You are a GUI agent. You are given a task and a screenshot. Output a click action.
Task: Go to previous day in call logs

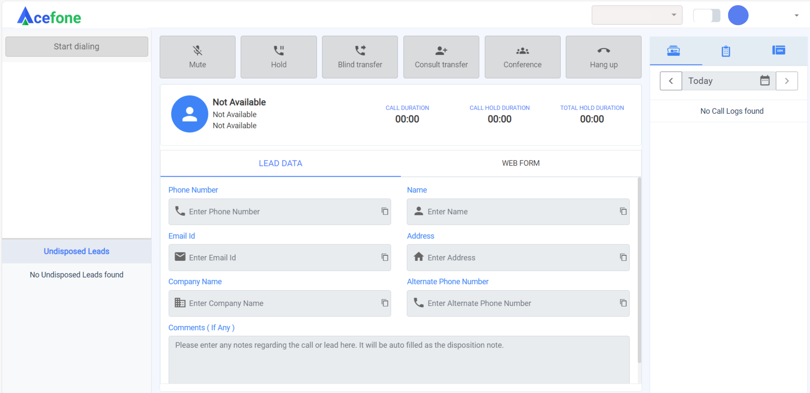click(671, 81)
